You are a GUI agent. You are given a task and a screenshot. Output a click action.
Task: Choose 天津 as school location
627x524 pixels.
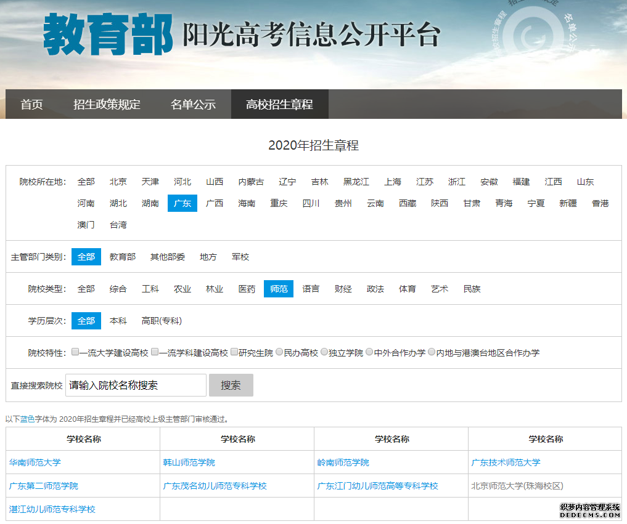150,182
